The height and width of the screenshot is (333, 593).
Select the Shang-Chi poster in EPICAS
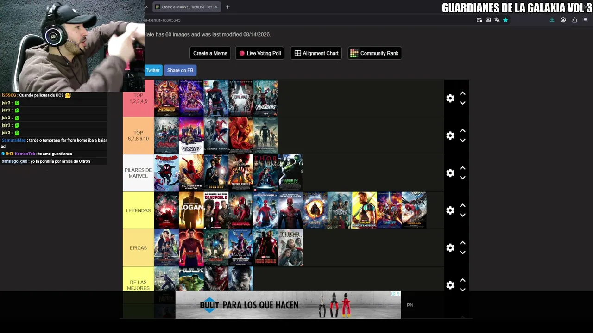tap(191, 248)
